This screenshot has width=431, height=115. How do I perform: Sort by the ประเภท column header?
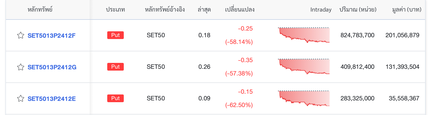point(116,10)
